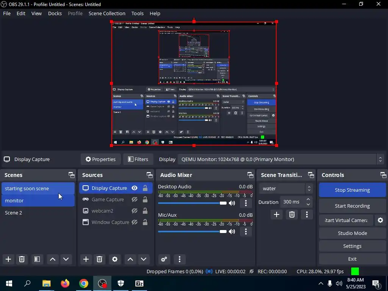388x291 pixels.
Task: Start the Virtual Camera
Action: pos(346,220)
